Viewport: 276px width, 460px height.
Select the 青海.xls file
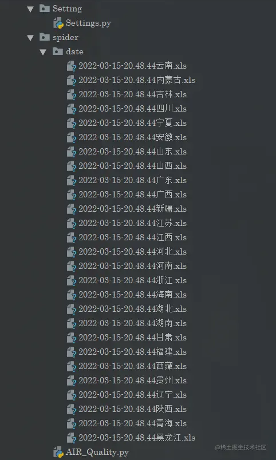coord(132,423)
